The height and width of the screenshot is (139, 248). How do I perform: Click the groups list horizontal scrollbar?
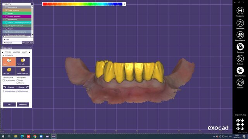17,37
